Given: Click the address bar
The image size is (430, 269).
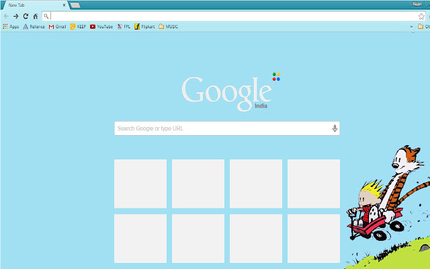Looking at the screenshot, I should [234, 16].
